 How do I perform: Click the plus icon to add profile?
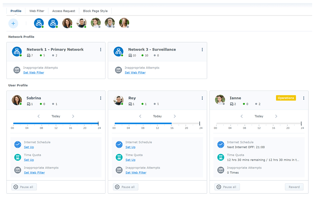click(x=13, y=23)
